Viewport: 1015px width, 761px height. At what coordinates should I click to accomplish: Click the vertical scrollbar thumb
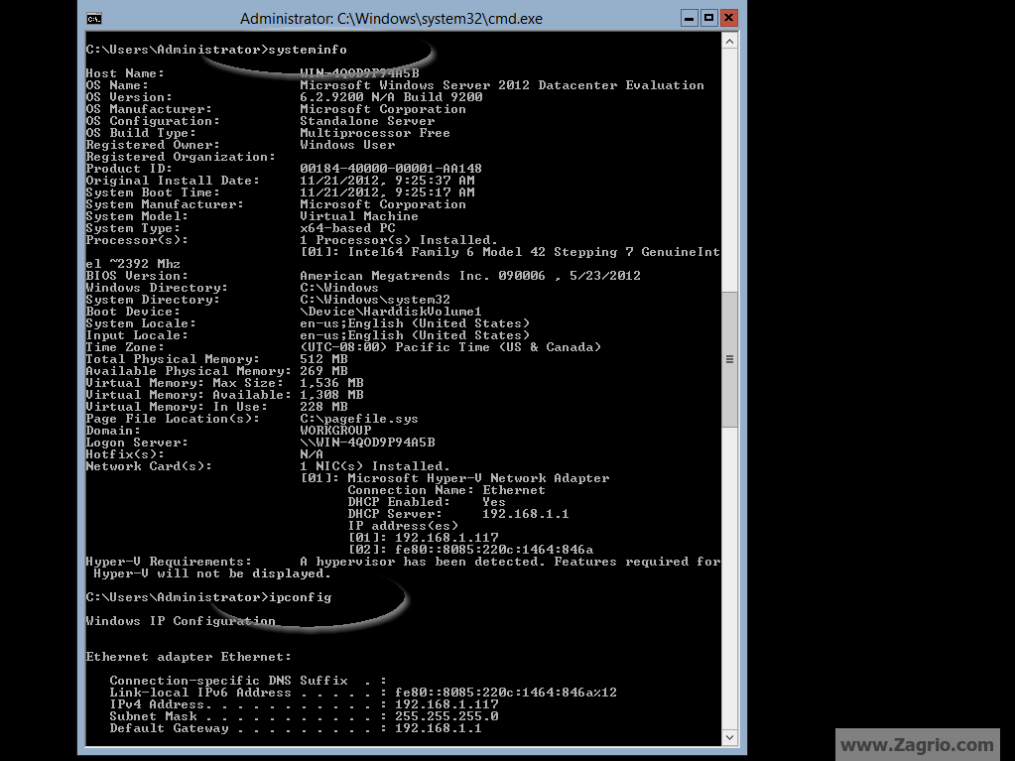(729, 359)
